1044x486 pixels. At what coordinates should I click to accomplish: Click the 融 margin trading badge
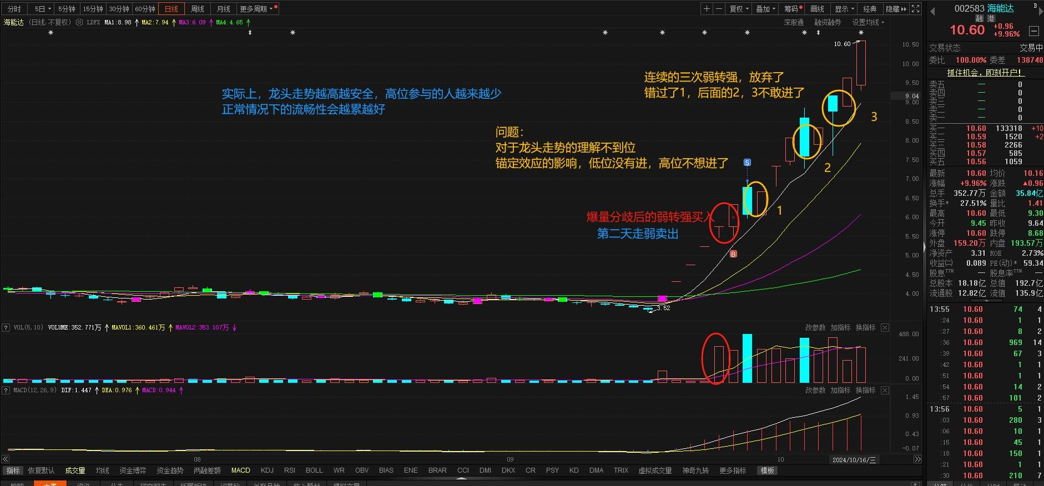tap(980, 19)
